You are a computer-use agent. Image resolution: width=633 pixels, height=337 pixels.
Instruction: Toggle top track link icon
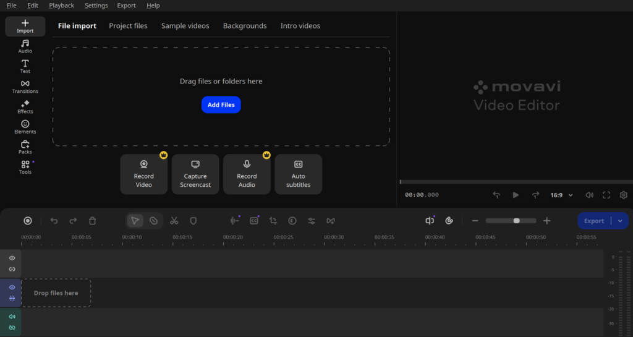(12, 269)
